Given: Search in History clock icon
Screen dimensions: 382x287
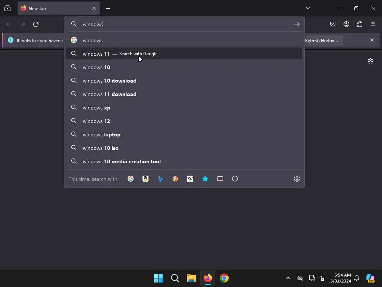Looking at the screenshot, I should (235, 179).
